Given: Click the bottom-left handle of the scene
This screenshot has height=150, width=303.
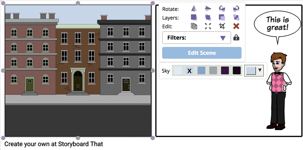Looking at the screenshot, I should click(x=3, y=138).
